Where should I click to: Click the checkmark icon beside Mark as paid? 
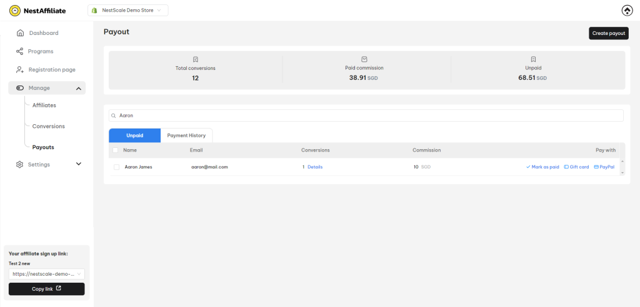[528, 167]
